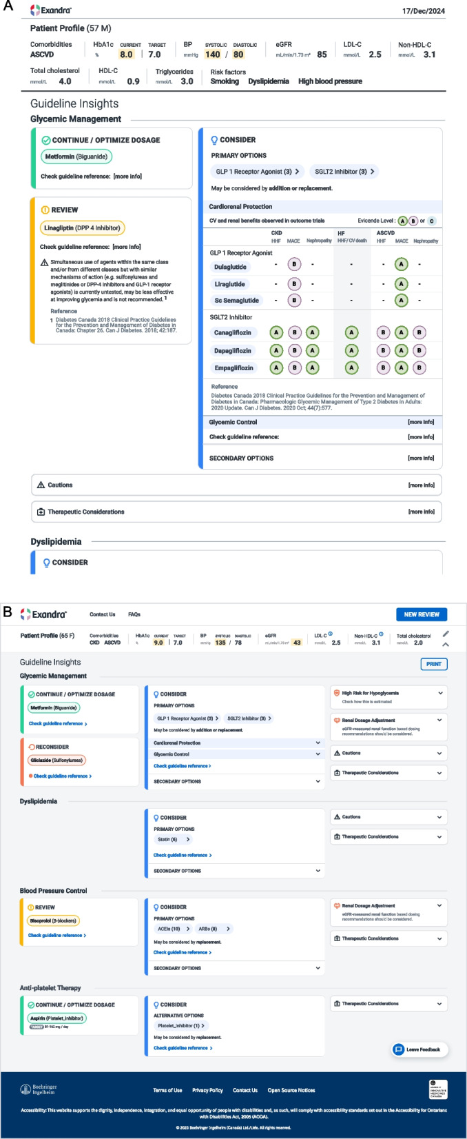Open Open Source Notices in the footer
This screenshot has width=467, height=1139.
point(291,1090)
